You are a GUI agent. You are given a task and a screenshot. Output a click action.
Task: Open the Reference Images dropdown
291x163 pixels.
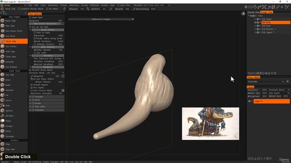click(101, 19)
